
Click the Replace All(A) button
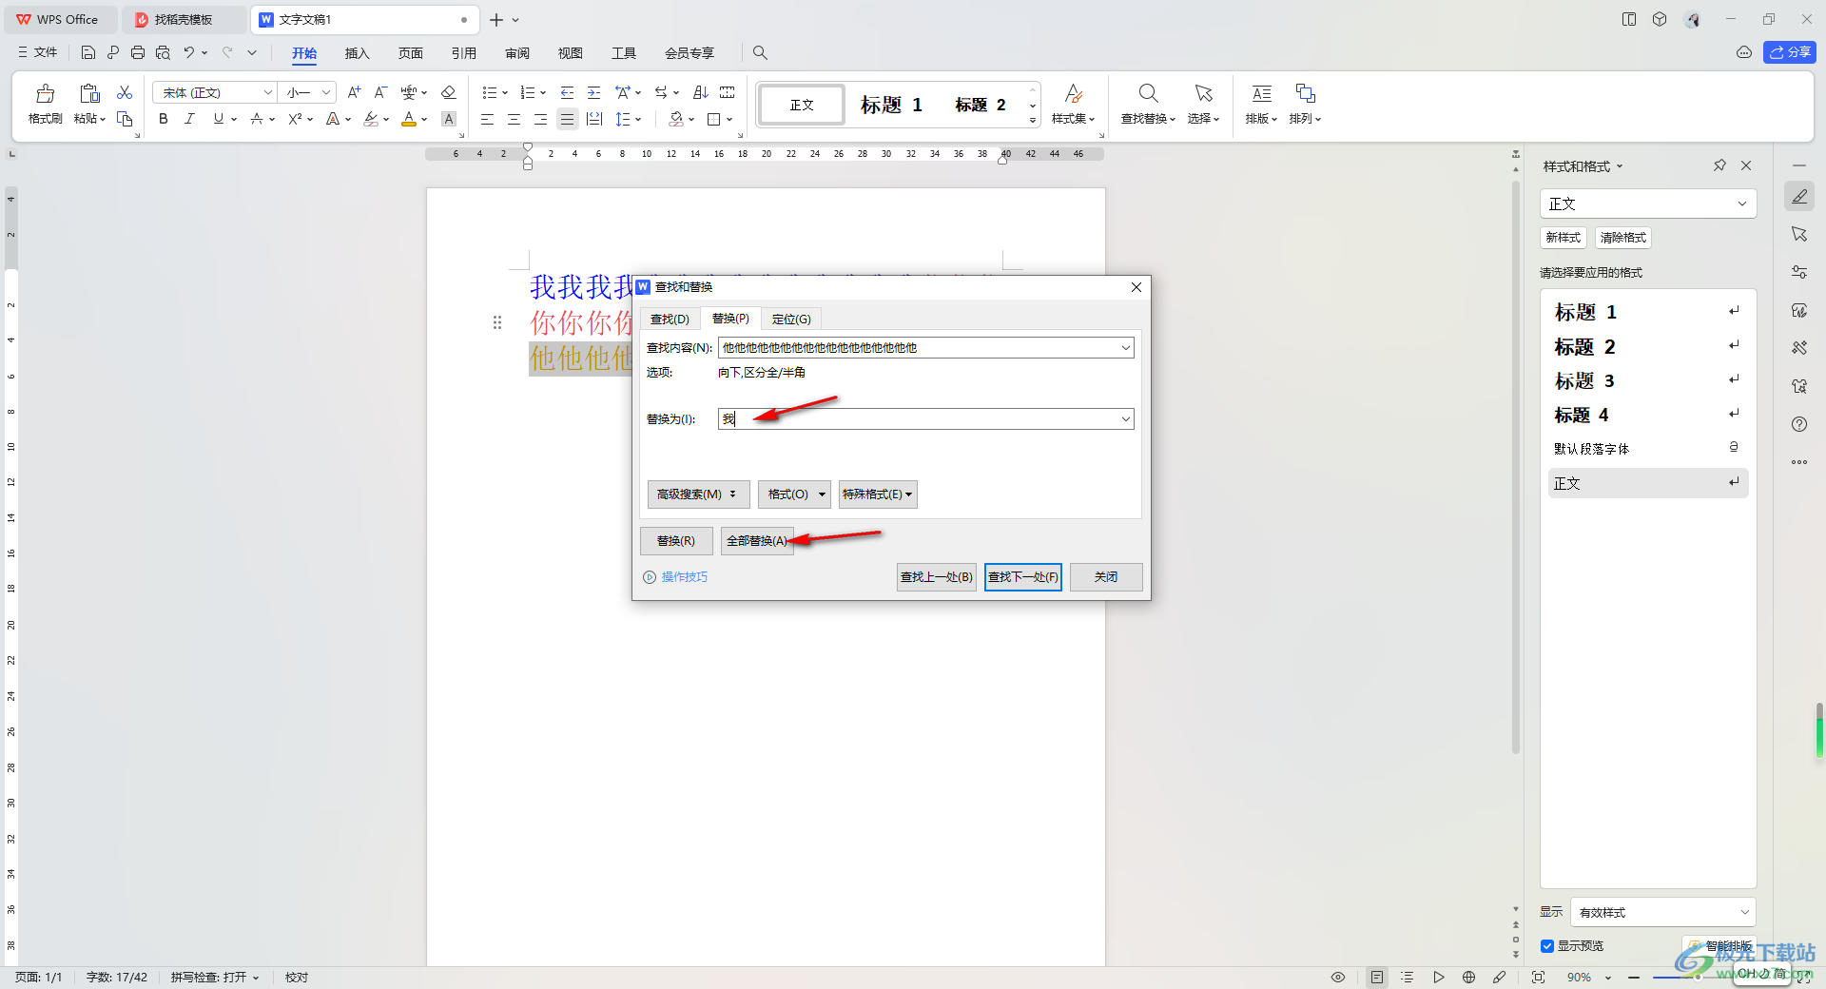pyautogui.click(x=757, y=541)
